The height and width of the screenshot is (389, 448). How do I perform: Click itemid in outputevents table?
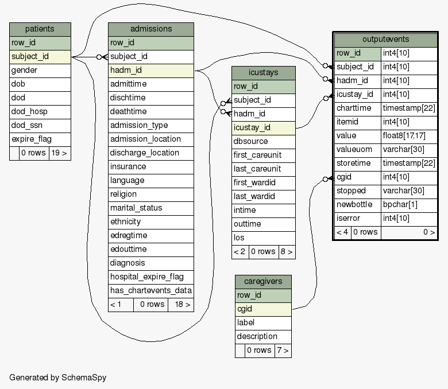pos(358,122)
